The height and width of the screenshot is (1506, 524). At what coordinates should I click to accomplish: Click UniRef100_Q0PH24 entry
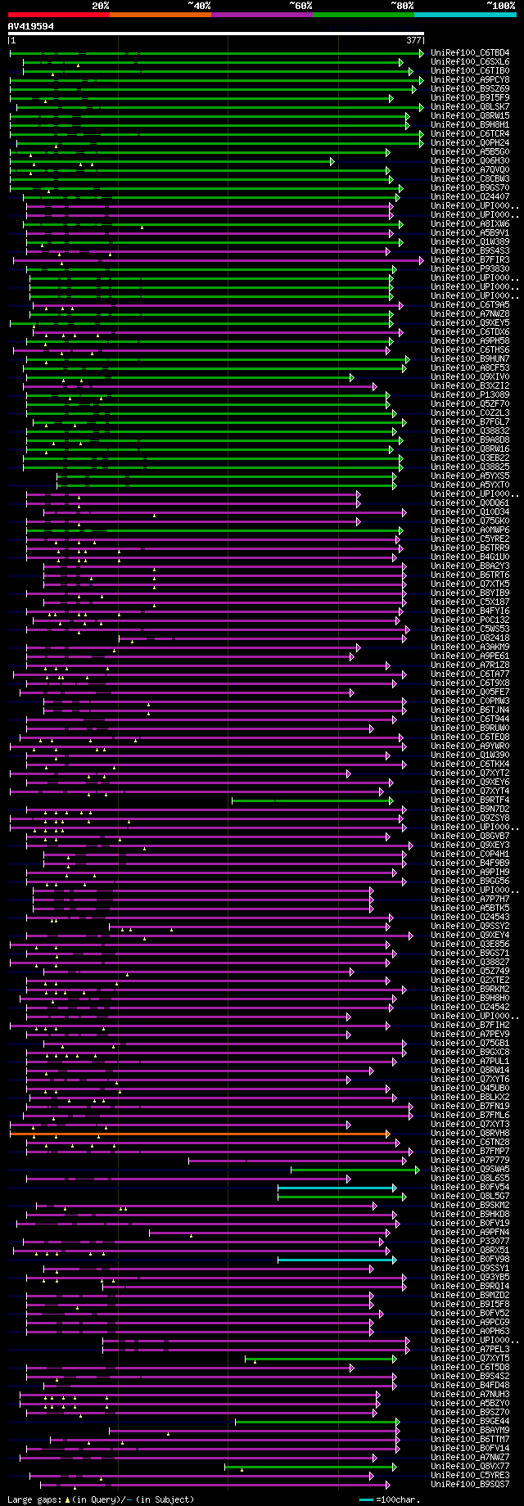(x=470, y=143)
